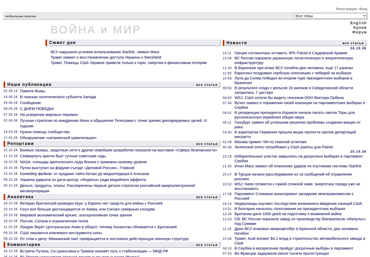
Task: Open the 'Архив' menu link
Action: (x=360, y=27)
